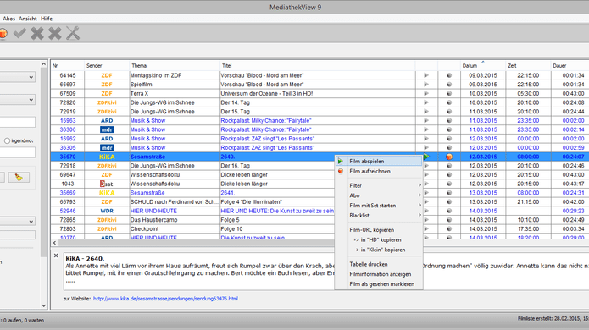Select row 'Universum der Ozeane - Teil 3 in HD!'
589x330 pixels.
pos(320,93)
